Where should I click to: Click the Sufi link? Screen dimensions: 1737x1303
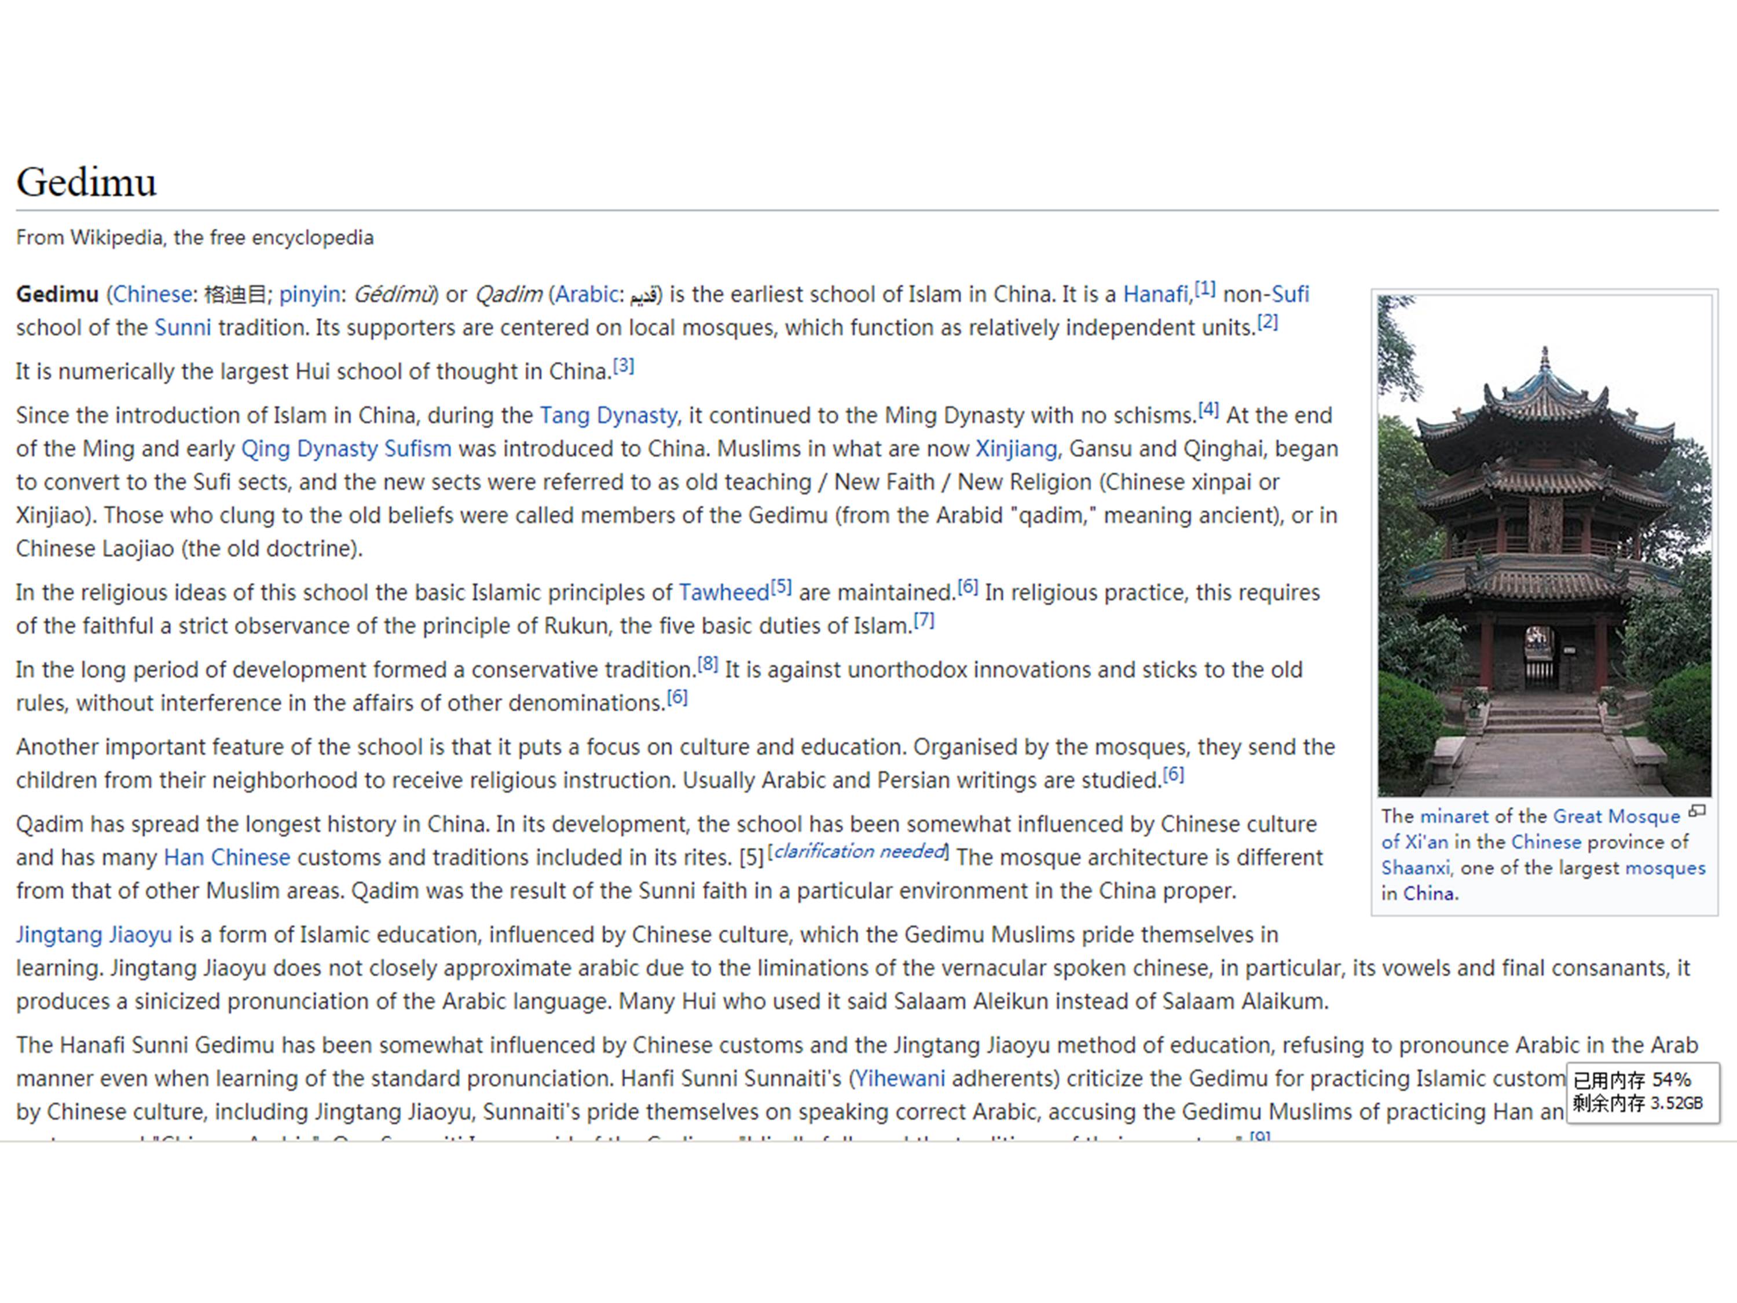pos(1290,295)
